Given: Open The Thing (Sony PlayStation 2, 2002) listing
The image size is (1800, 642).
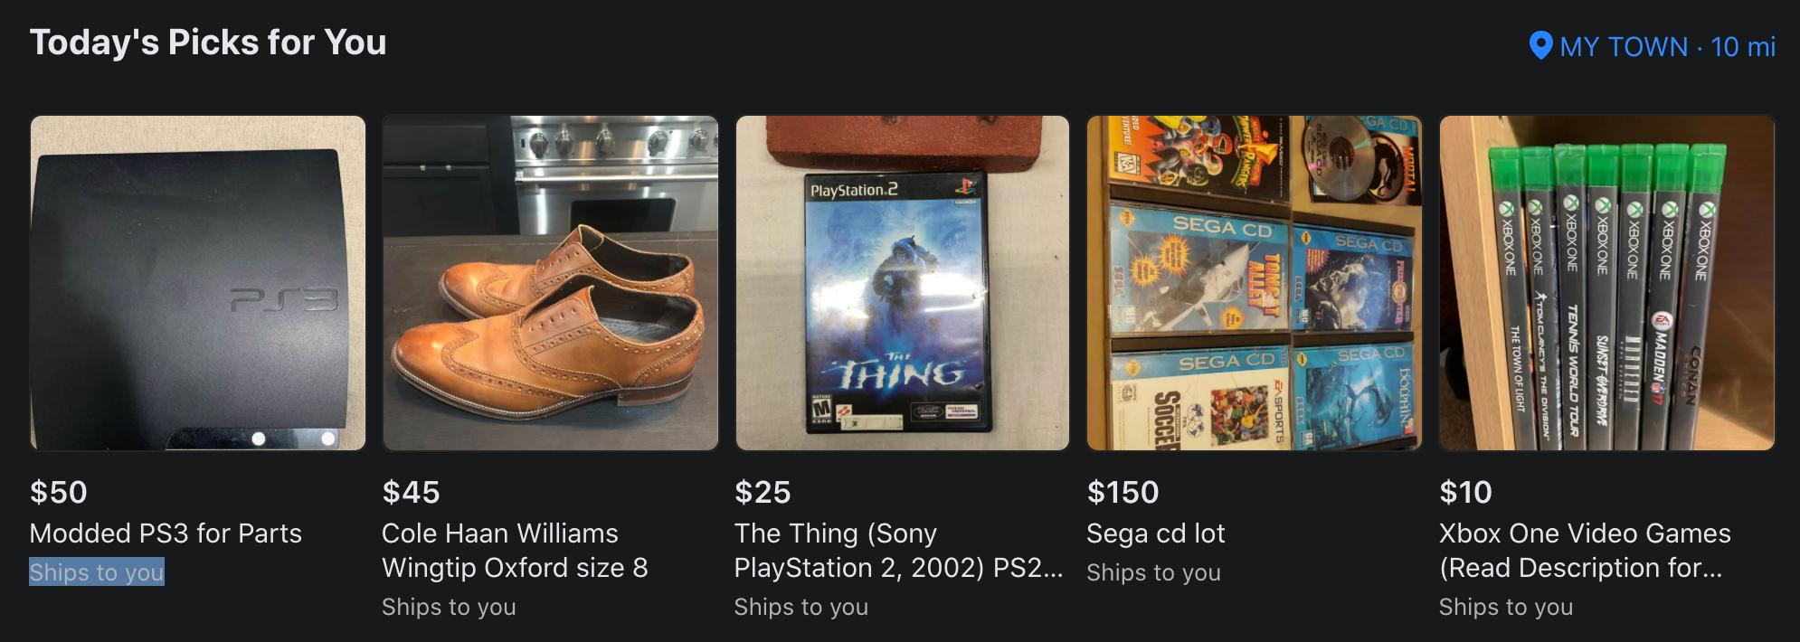Looking at the screenshot, I should (x=898, y=551).
